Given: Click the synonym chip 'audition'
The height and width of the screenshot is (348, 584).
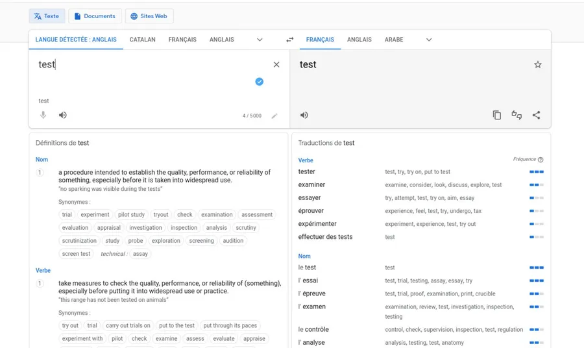Looking at the screenshot, I should point(233,241).
